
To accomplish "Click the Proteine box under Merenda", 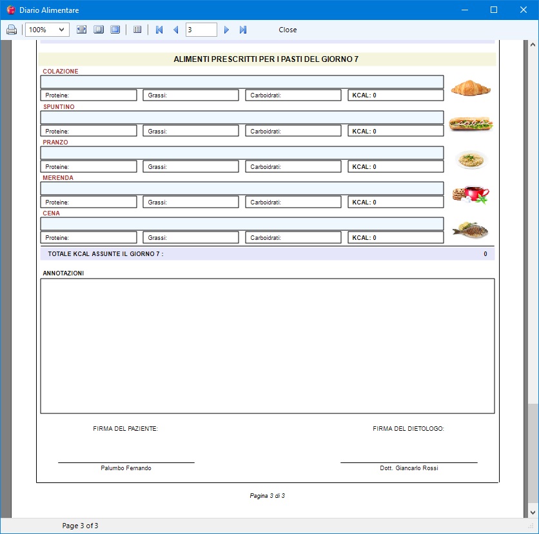I will point(89,202).
